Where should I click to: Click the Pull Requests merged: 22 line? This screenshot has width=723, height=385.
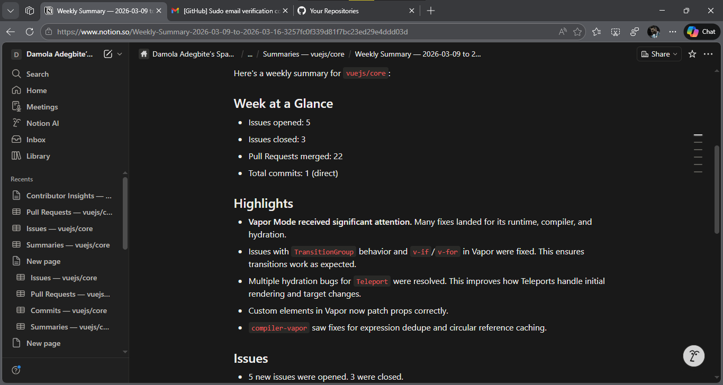click(295, 157)
